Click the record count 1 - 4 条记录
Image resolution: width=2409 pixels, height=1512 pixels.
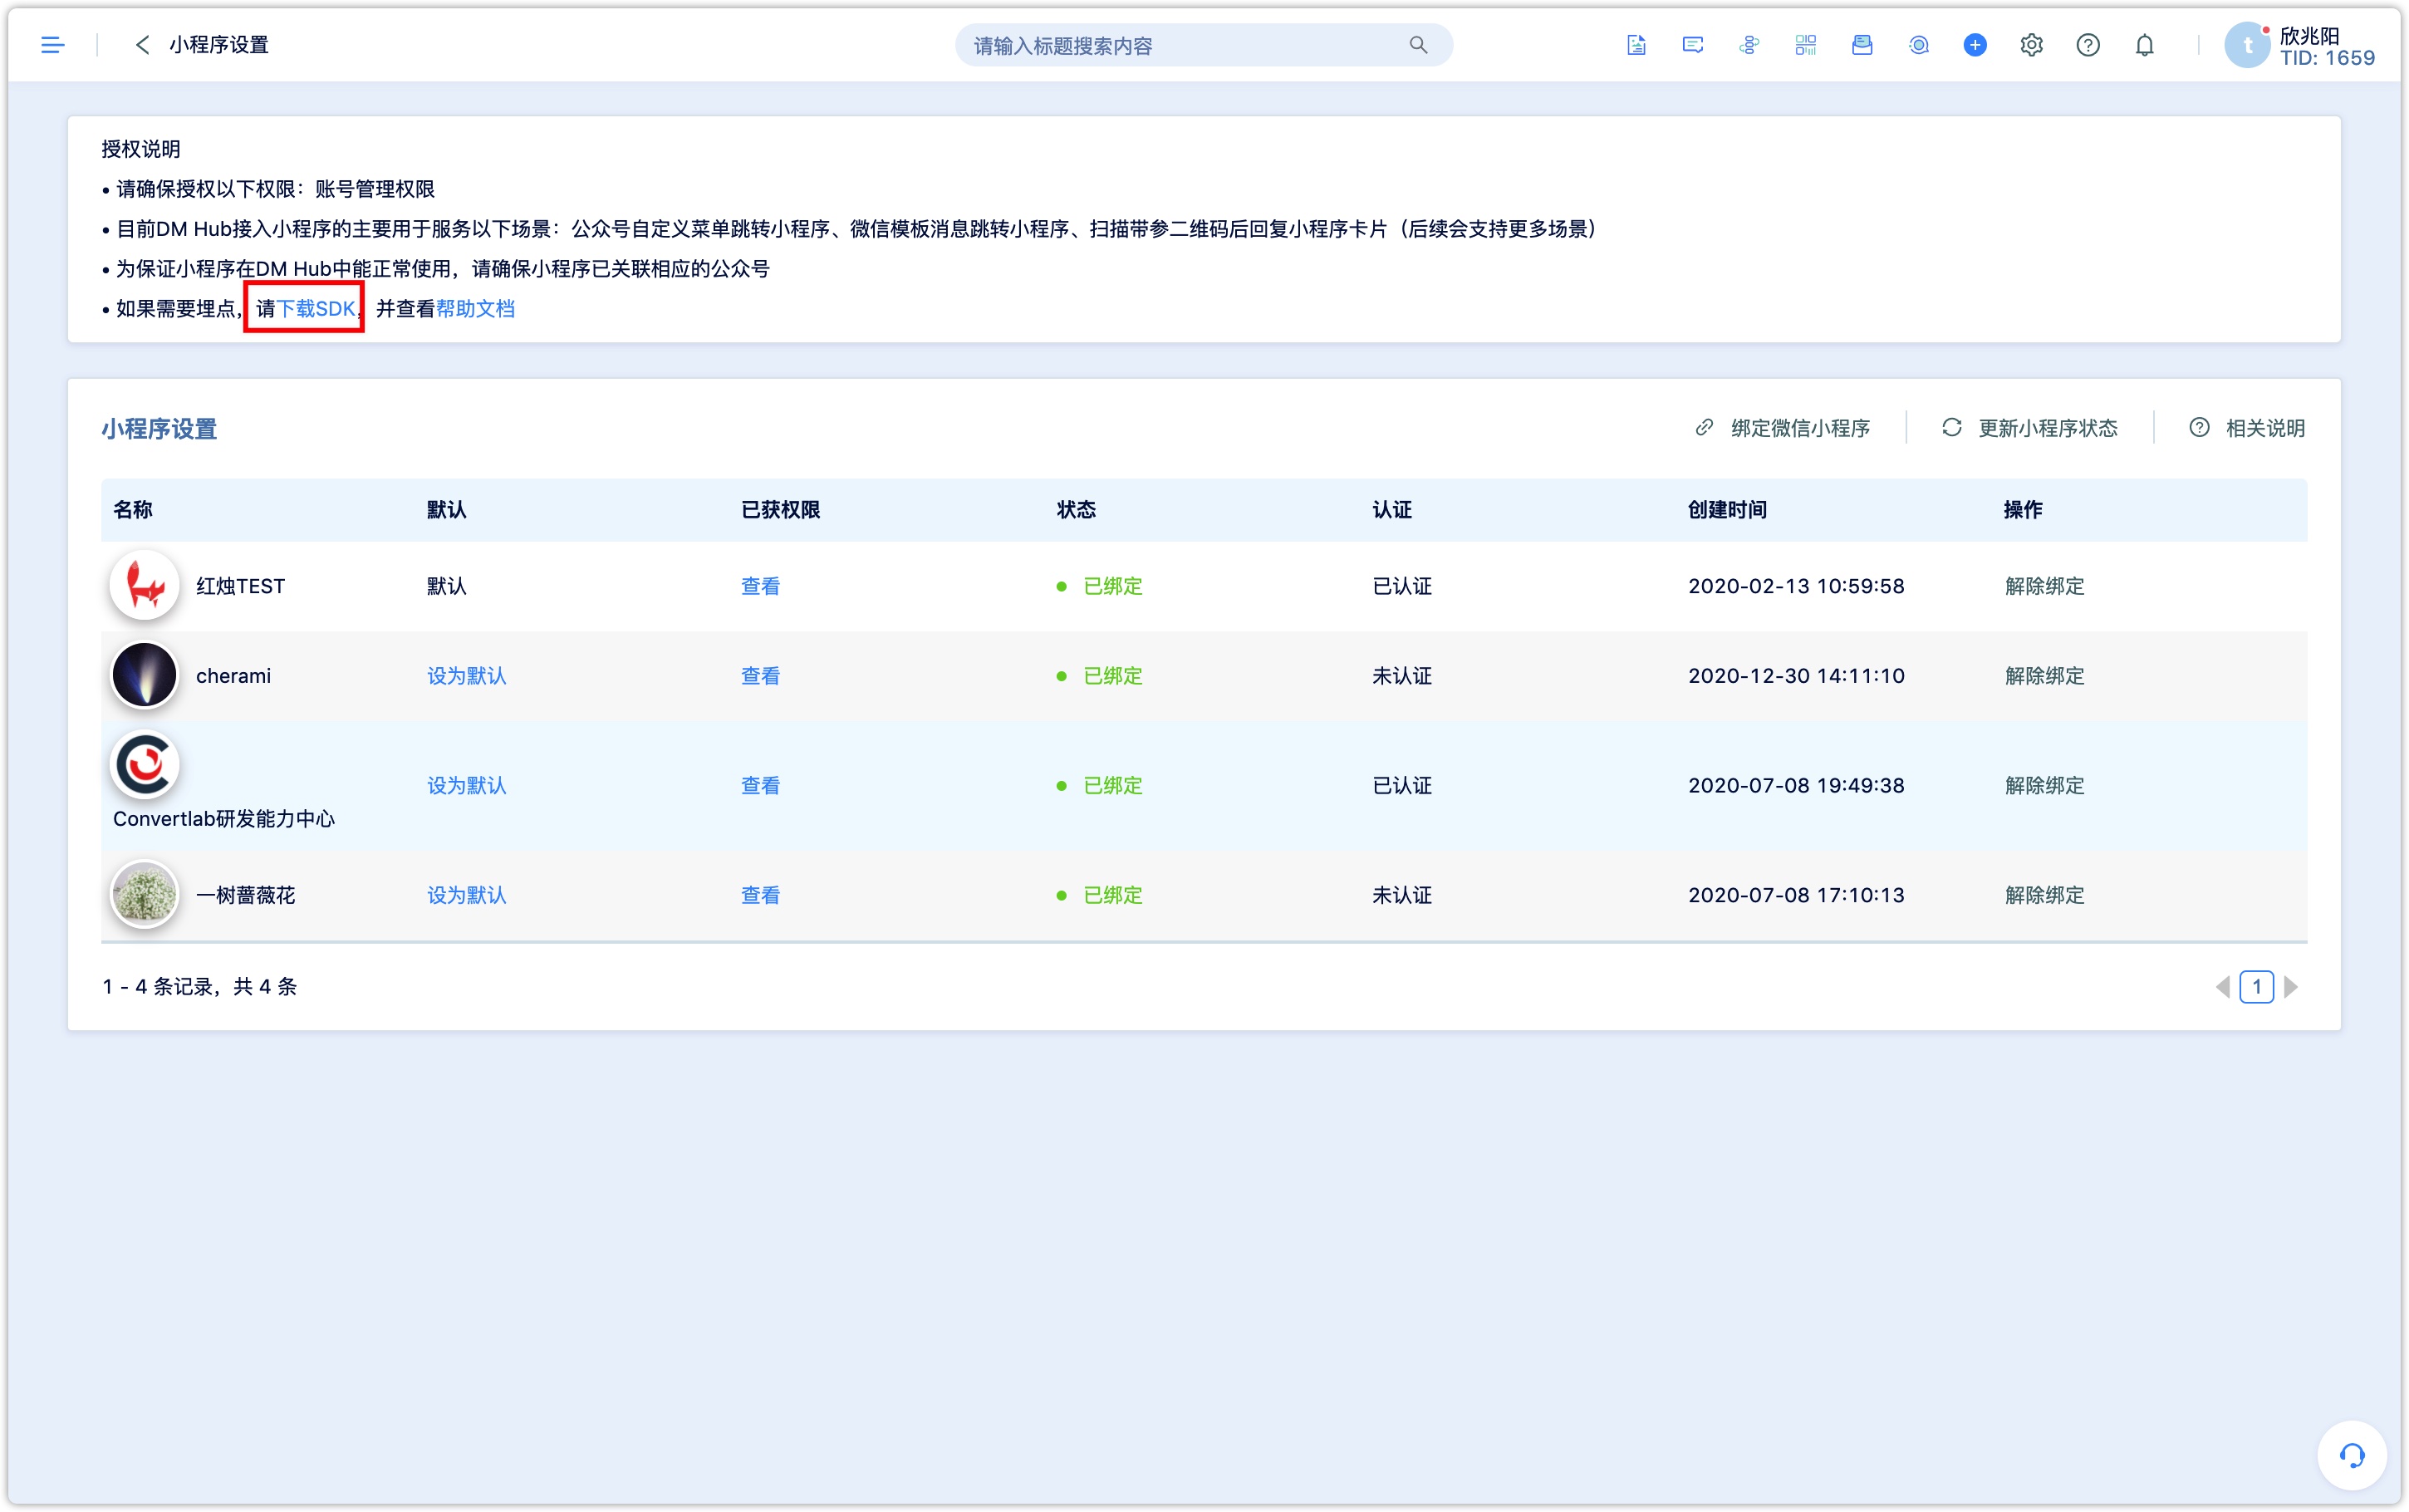pos(199,987)
